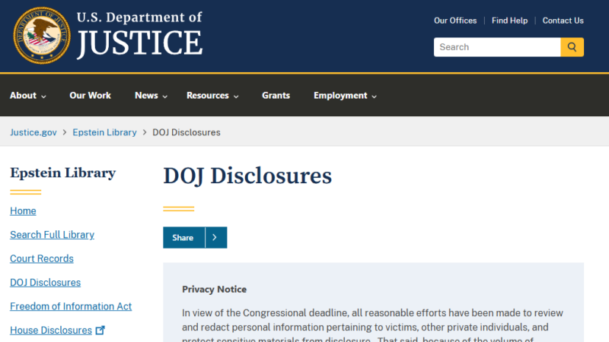Viewport: 609px width, 342px height.
Task: Click the arrow icon on the Share button
Action: (x=215, y=238)
